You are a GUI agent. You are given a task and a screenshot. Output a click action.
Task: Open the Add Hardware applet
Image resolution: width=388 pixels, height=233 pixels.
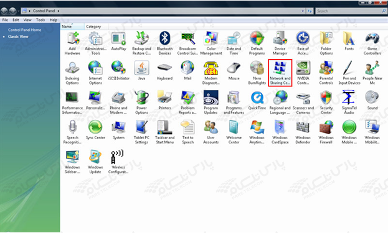(x=72, y=43)
